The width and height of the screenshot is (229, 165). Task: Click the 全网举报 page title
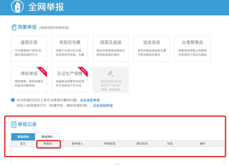[x=46, y=7]
